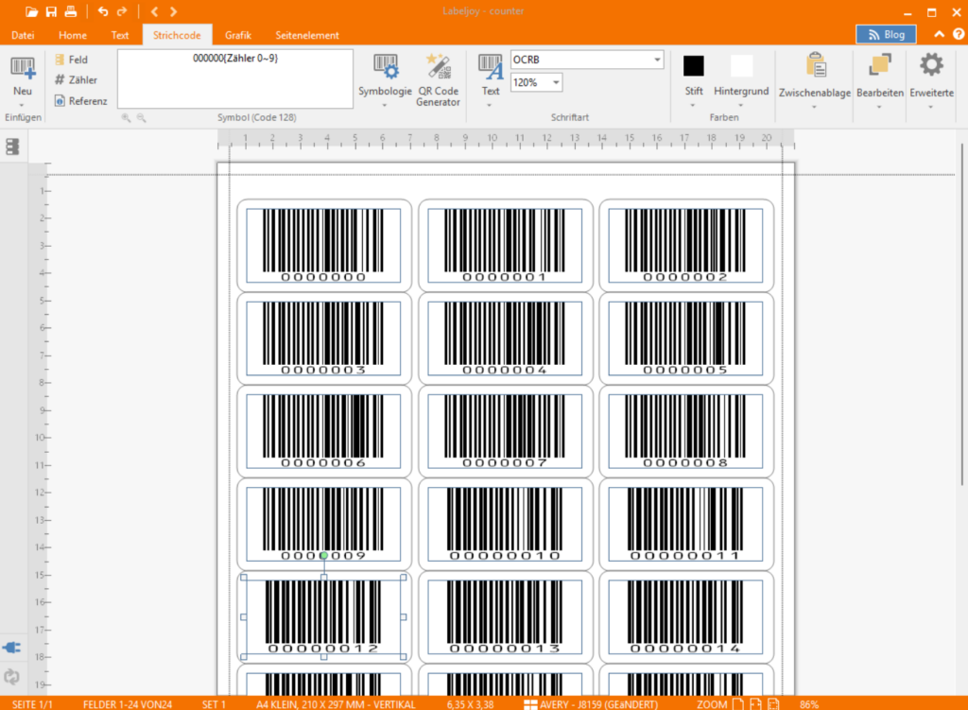The height and width of the screenshot is (710, 968).
Task: Insert a Referenz element
Action: [x=78, y=100]
